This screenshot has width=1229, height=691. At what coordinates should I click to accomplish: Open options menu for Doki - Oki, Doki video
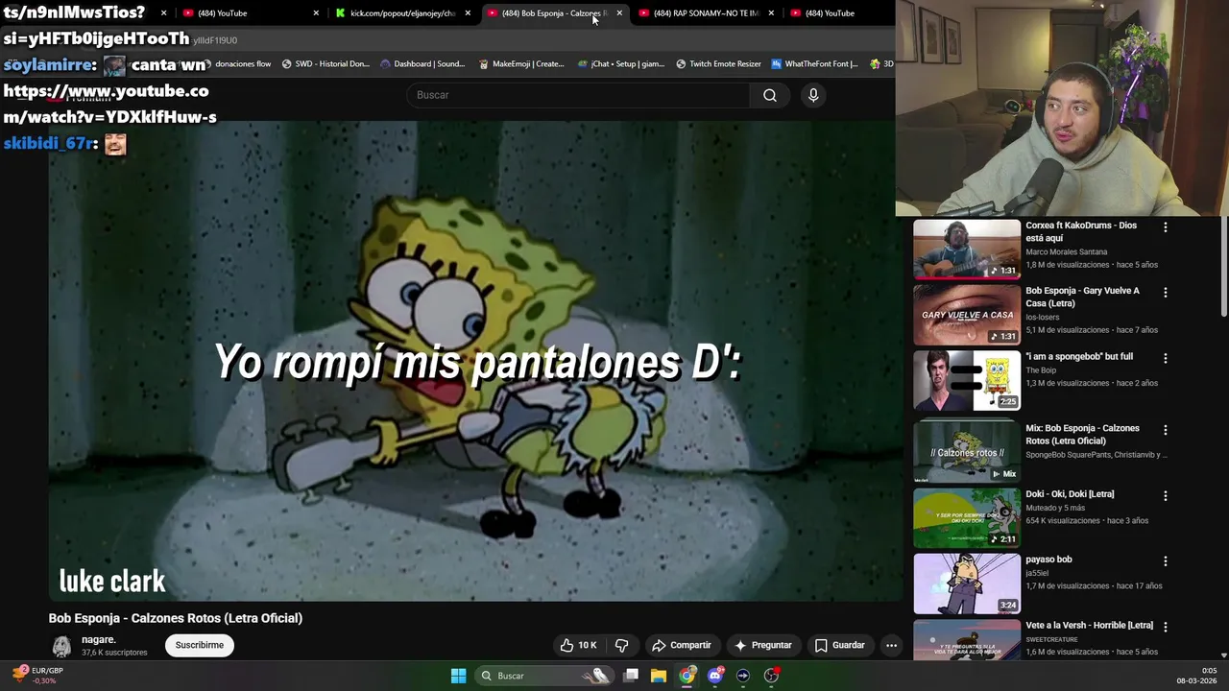(x=1166, y=496)
